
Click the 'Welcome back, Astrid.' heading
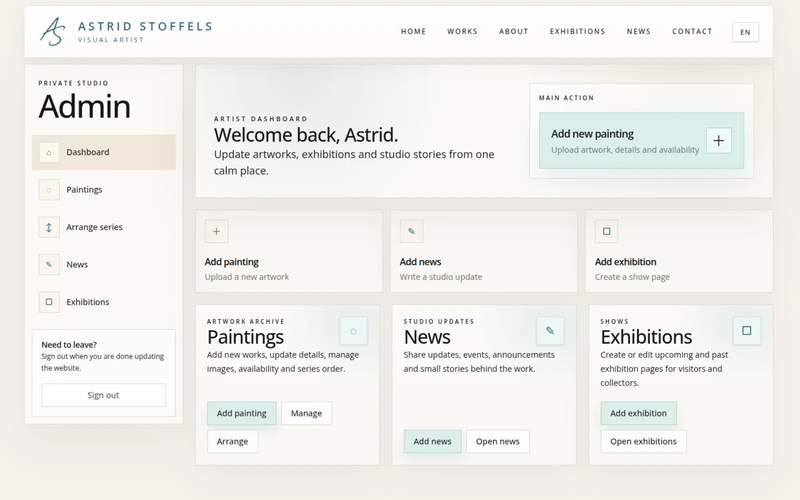click(306, 135)
